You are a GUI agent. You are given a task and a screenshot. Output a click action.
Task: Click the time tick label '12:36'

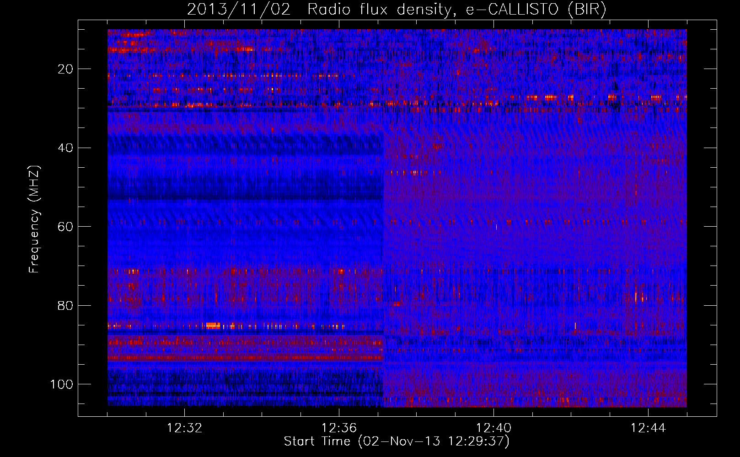click(339, 428)
